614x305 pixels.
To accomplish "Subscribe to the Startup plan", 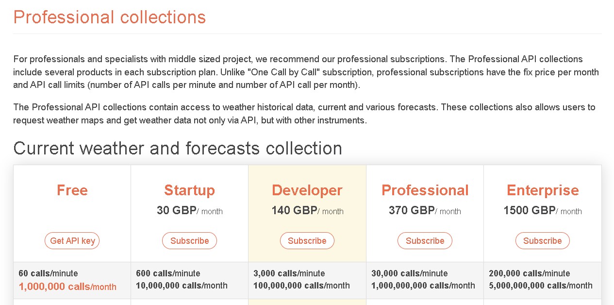I will click(189, 241).
